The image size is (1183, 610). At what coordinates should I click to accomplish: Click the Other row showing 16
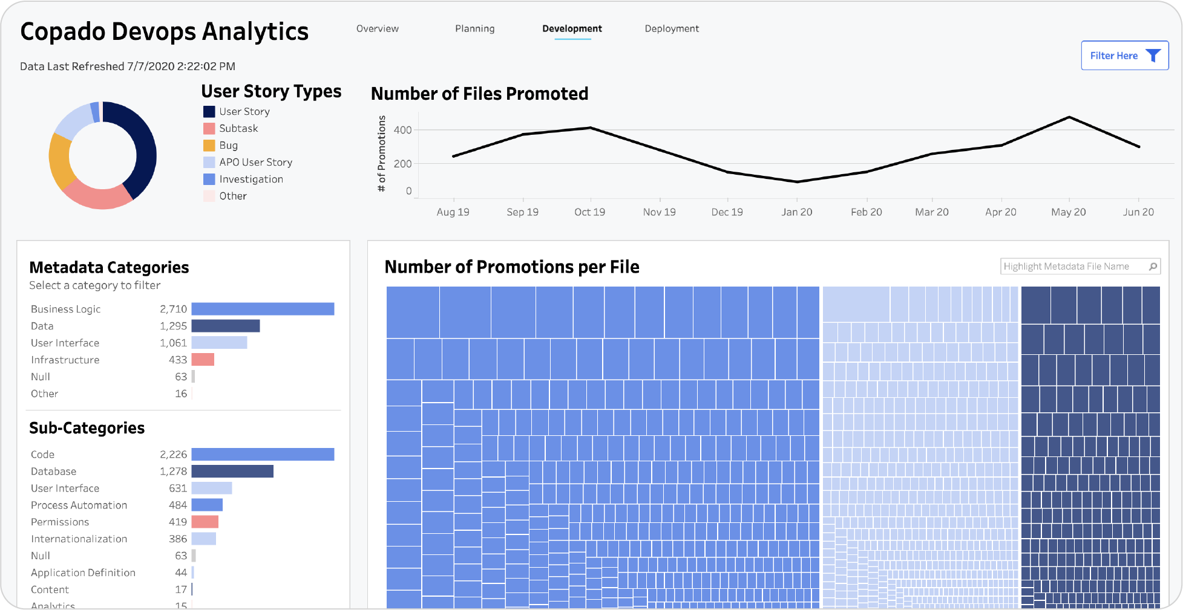pyautogui.click(x=113, y=394)
